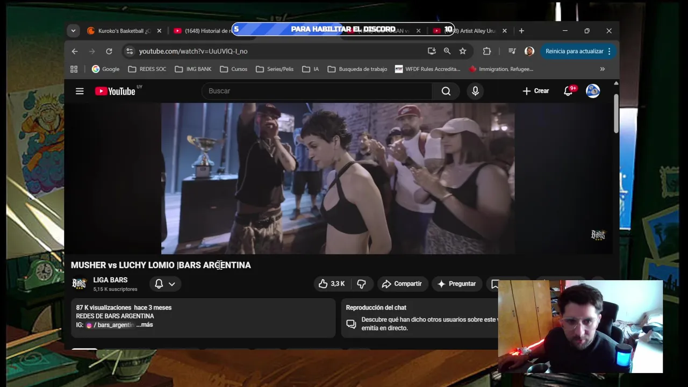Open the IA bookmark folder

[x=311, y=69]
